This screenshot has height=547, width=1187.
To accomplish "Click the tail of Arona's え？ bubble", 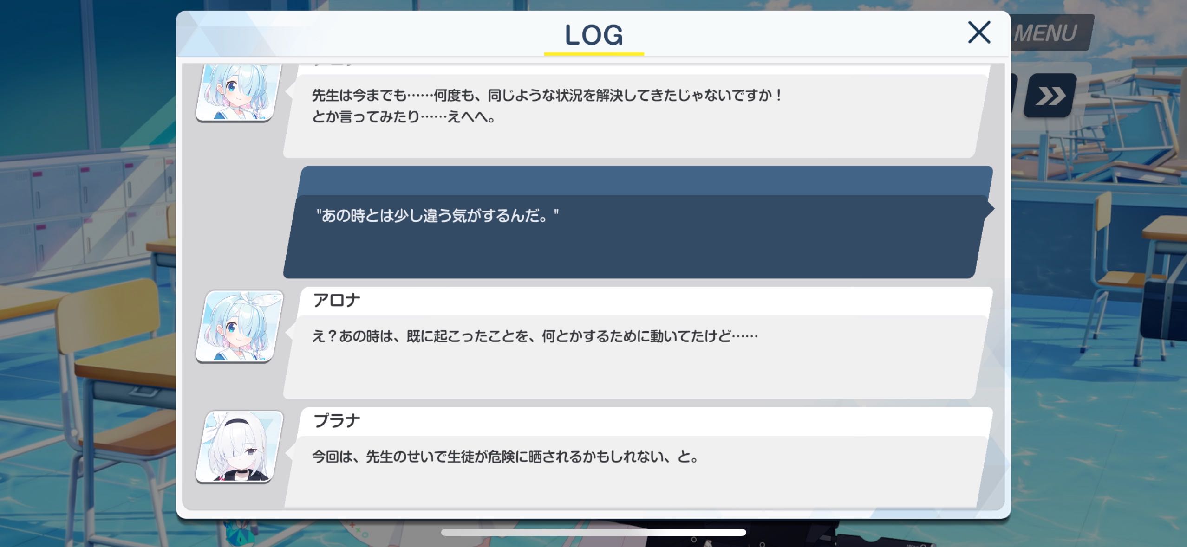I will (x=289, y=333).
